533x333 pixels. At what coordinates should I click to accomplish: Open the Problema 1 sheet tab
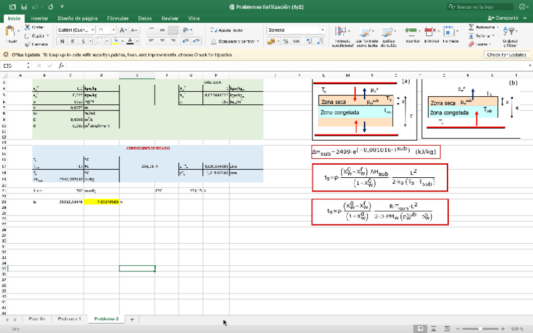[x=69, y=319]
